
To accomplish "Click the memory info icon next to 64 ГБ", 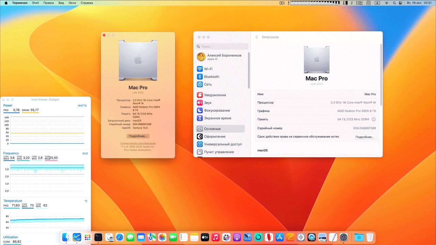I will pos(373,119).
